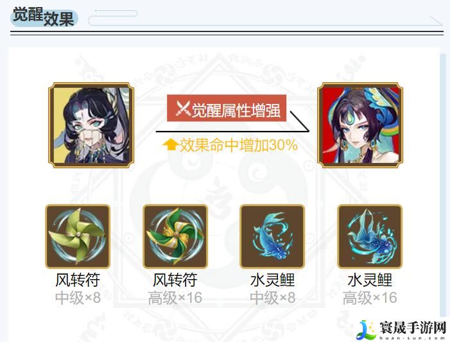Open the awakened character portrait on red
450x342 pixels.
[360, 125]
